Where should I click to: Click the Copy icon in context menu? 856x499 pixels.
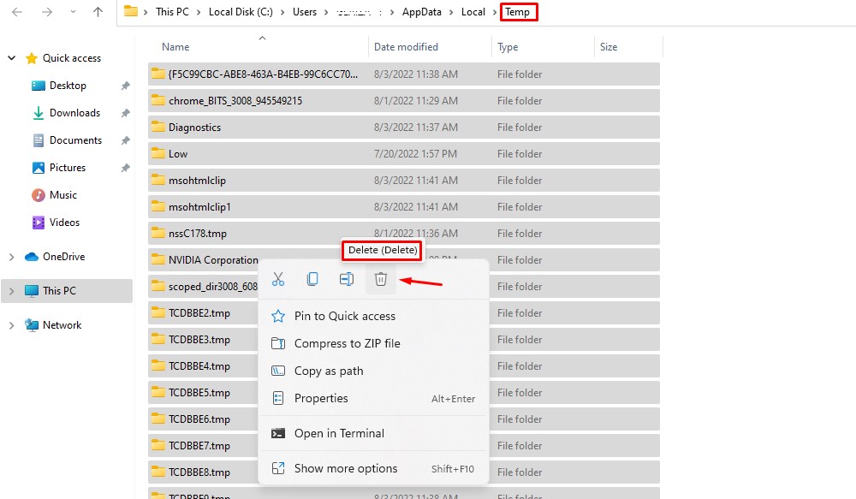click(312, 279)
